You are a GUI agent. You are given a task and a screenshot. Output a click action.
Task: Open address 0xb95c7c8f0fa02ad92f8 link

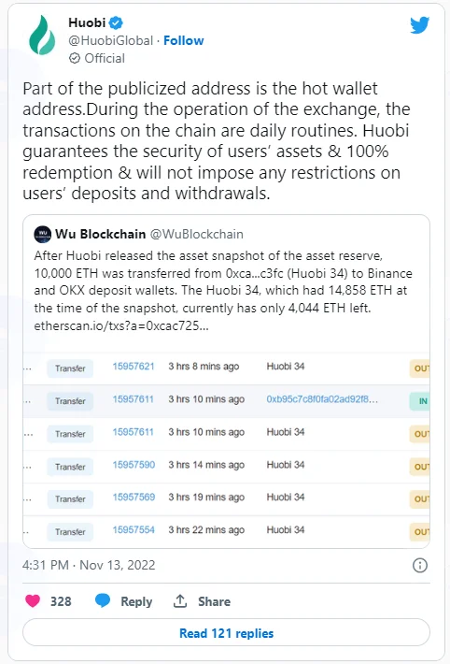(322, 399)
